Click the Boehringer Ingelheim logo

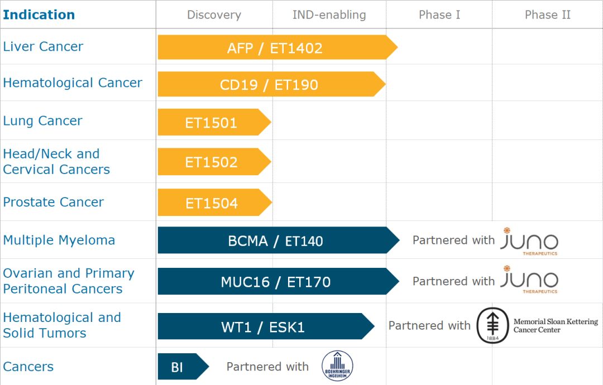(337, 366)
